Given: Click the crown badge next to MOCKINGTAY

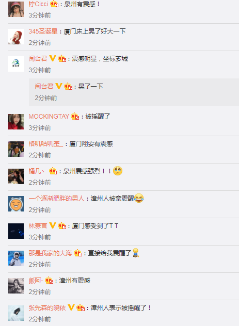Looking at the screenshot, I should coord(75,116).
